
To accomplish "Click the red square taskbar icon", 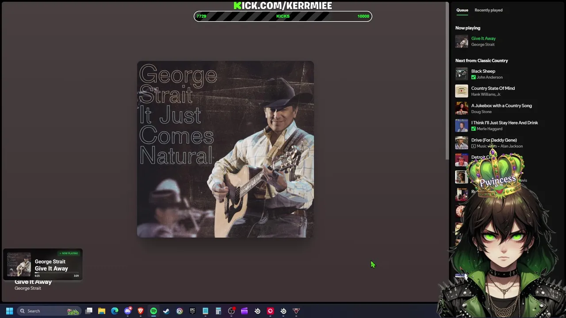I will 270,311.
